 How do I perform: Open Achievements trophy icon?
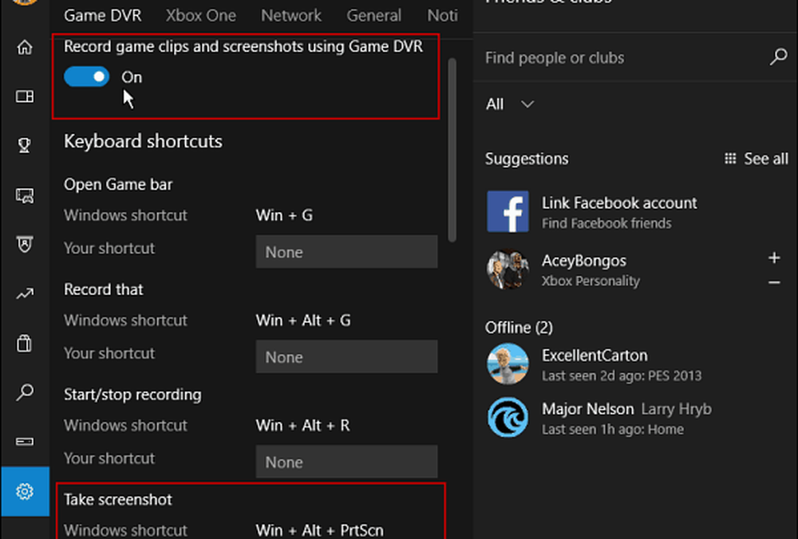pos(25,145)
